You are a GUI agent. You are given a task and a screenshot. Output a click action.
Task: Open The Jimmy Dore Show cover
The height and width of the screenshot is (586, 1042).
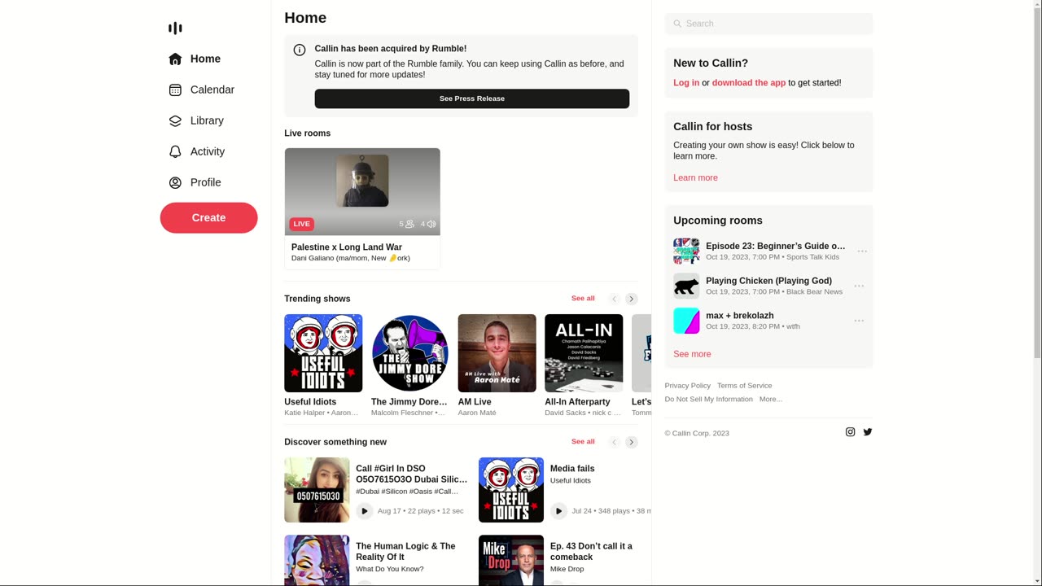tap(410, 353)
